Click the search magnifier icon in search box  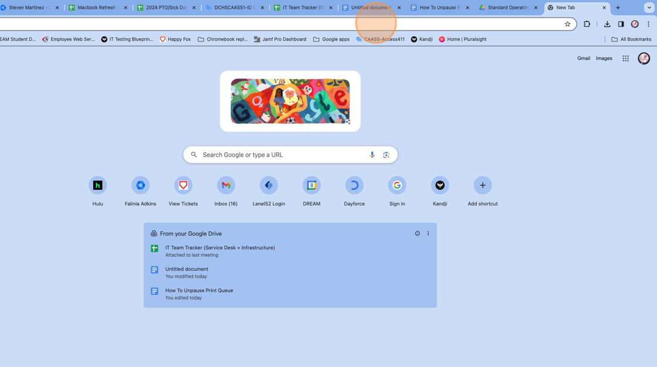[x=194, y=155]
